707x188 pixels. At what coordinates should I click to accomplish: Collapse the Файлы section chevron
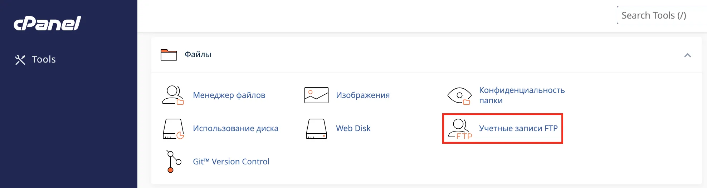[x=687, y=55]
